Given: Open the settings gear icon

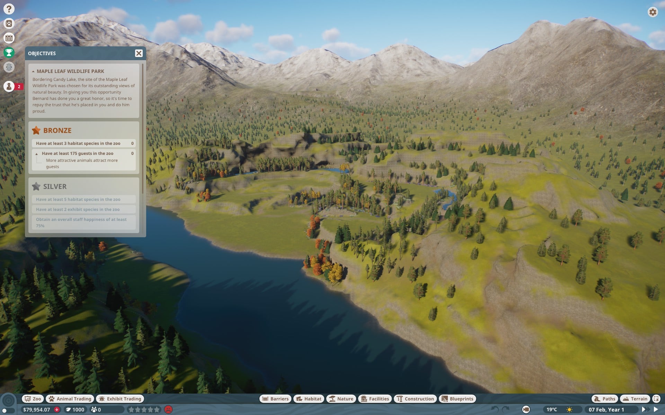Looking at the screenshot, I should pyautogui.click(x=653, y=12).
